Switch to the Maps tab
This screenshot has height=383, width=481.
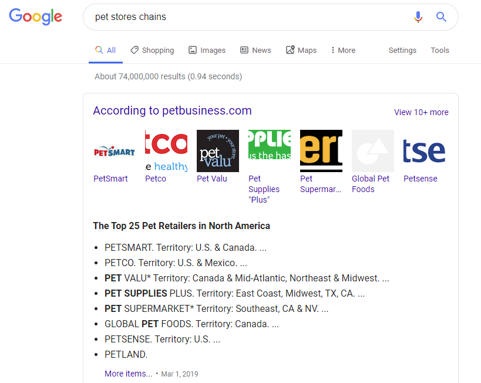(301, 50)
